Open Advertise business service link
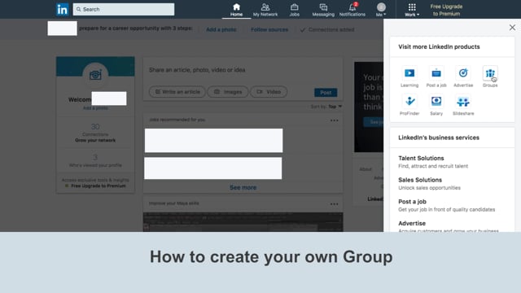Viewport: 521px width, 293px height. click(x=449, y=226)
